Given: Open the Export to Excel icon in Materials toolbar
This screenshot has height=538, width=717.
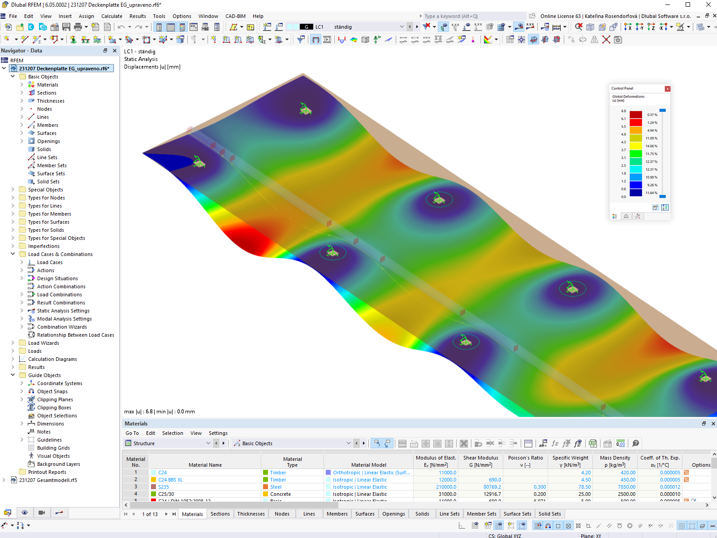Looking at the screenshot, I should point(592,443).
